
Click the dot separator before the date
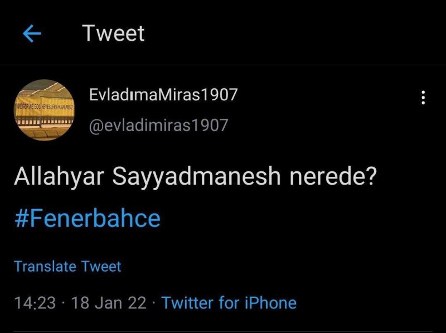[64, 303]
